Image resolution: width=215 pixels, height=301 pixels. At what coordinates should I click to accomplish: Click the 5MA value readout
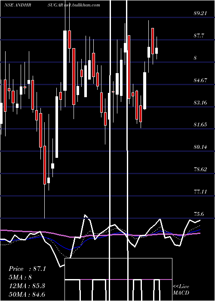pos(20,277)
